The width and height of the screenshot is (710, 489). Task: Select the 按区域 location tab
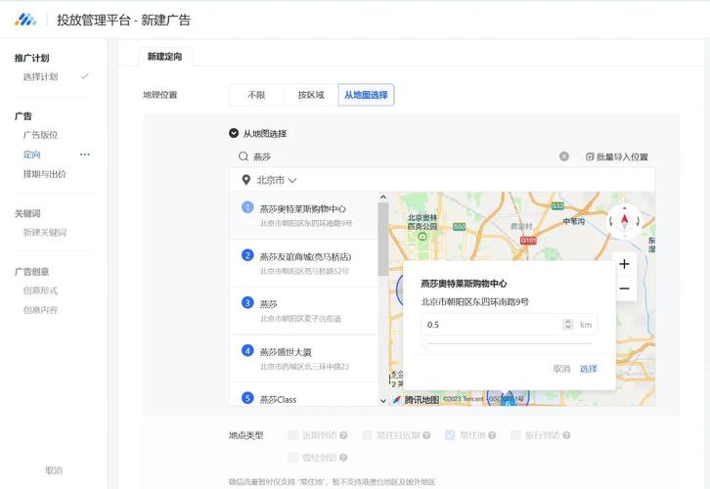pyautogui.click(x=311, y=95)
